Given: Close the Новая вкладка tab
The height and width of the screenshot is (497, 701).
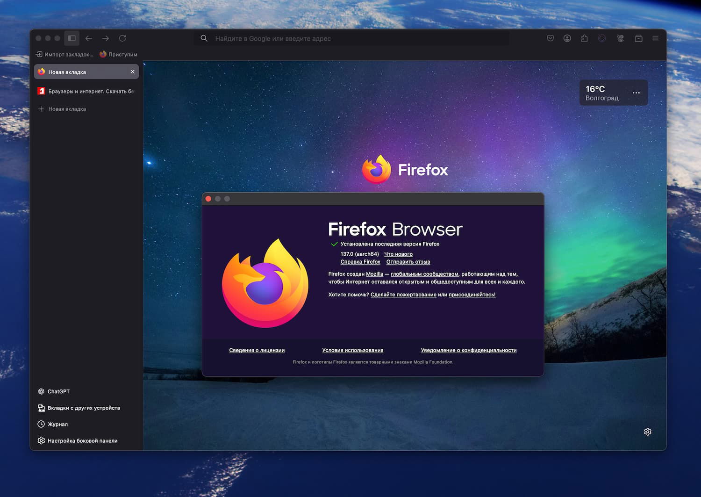Looking at the screenshot, I should [x=133, y=72].
